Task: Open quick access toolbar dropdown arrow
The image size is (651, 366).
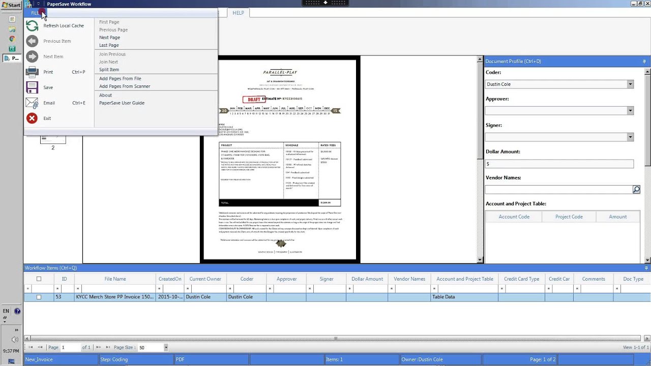Action: pos(38,4)
